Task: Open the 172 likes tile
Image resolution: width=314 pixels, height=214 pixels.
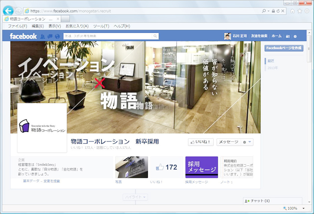Action: tap(166, 167)
